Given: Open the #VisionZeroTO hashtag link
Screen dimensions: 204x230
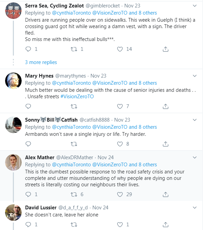Looking at the screenshot, I should point(77,97).
